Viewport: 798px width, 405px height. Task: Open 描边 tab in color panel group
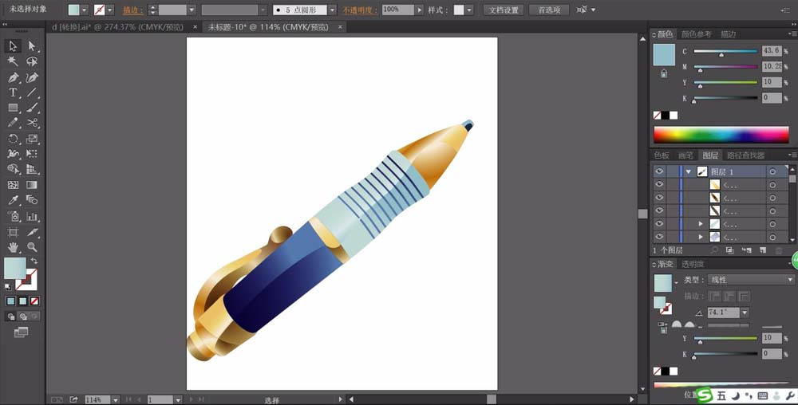[x=729, y=34]
